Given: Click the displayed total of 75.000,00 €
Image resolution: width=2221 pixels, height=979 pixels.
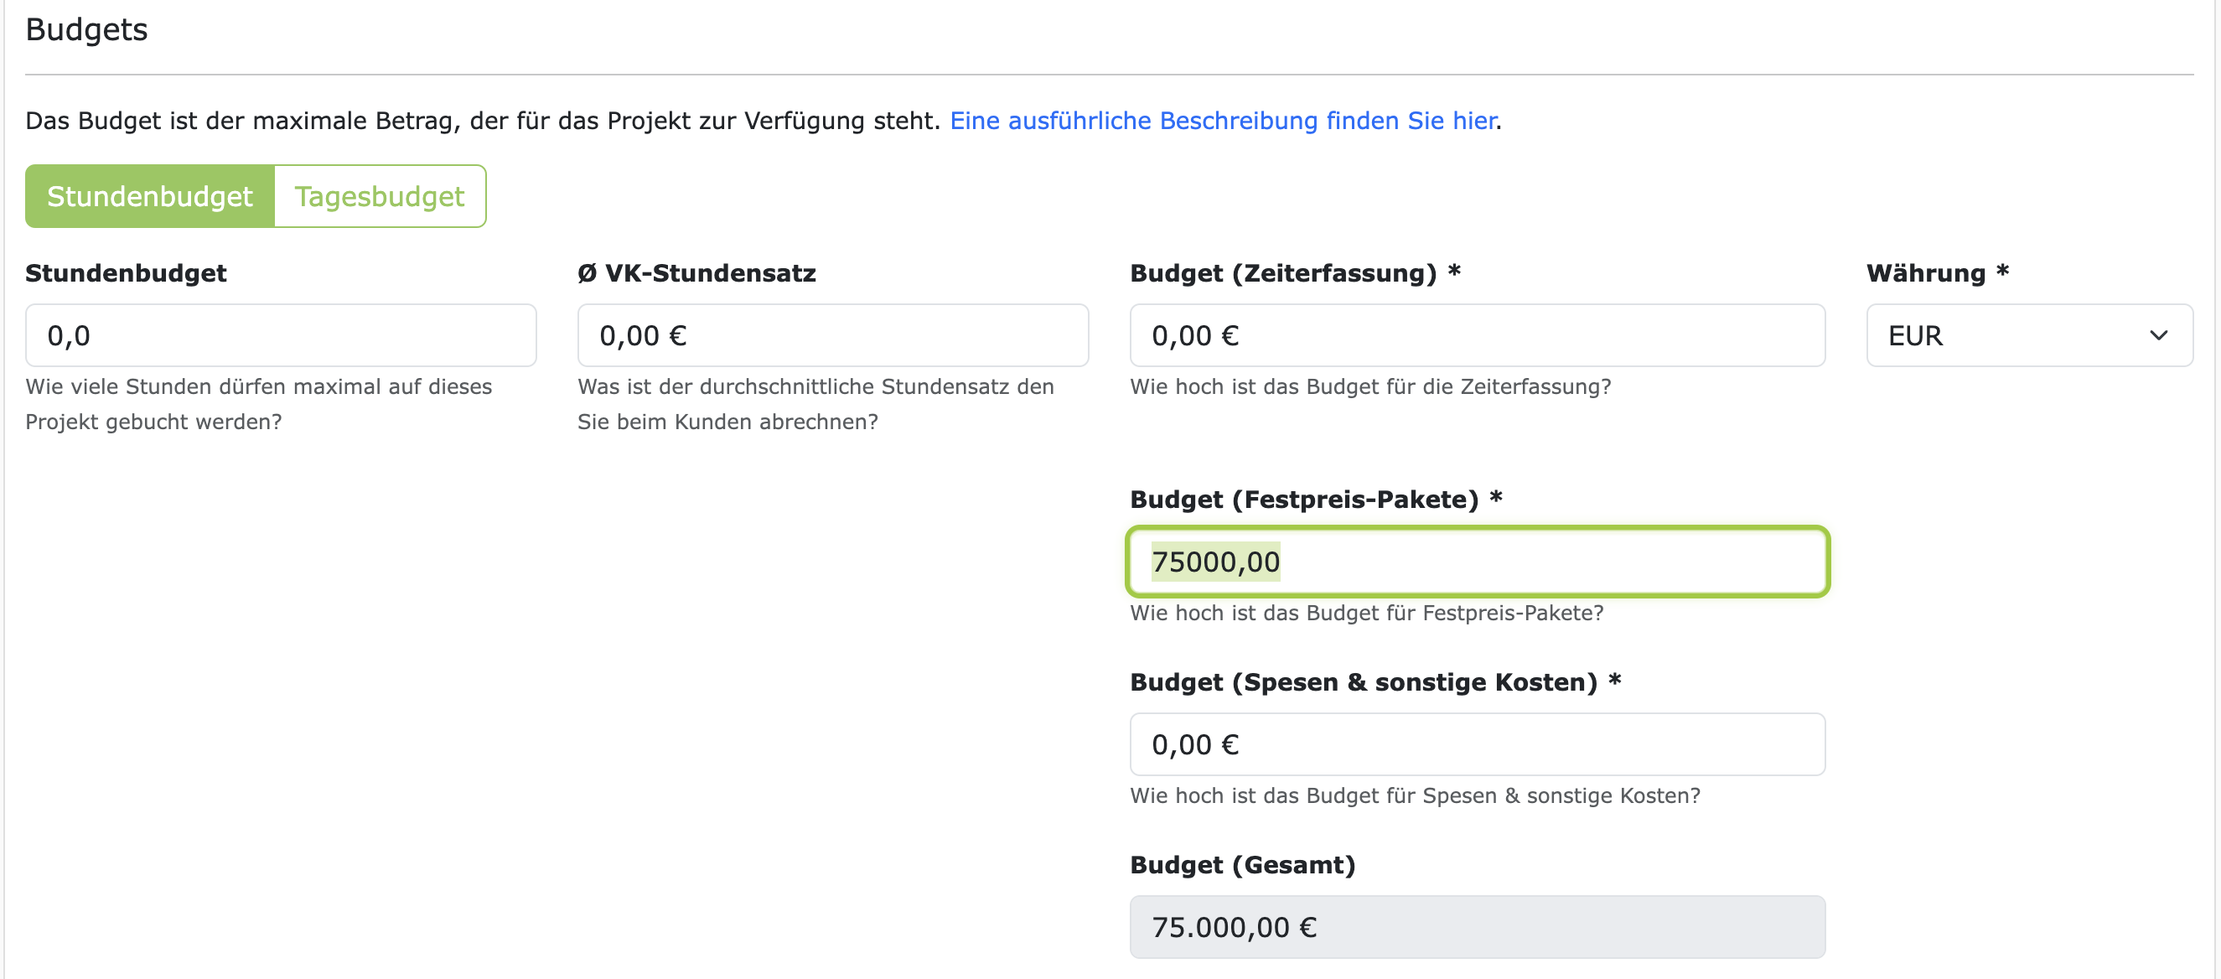Looking at the screenshot, I should click(1235, 927).
